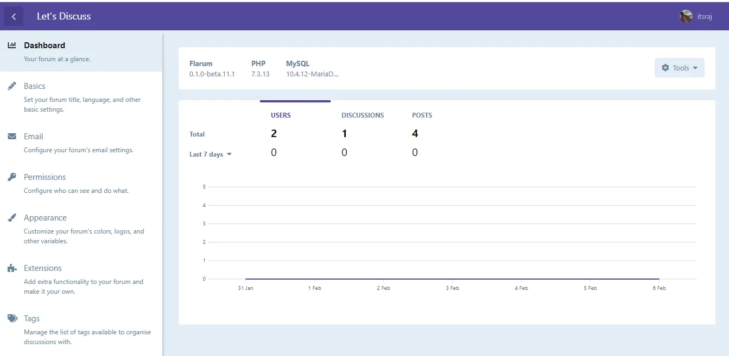Click the Dashboard bar chart icon
The image size is (729, 356).
(12, 46)
